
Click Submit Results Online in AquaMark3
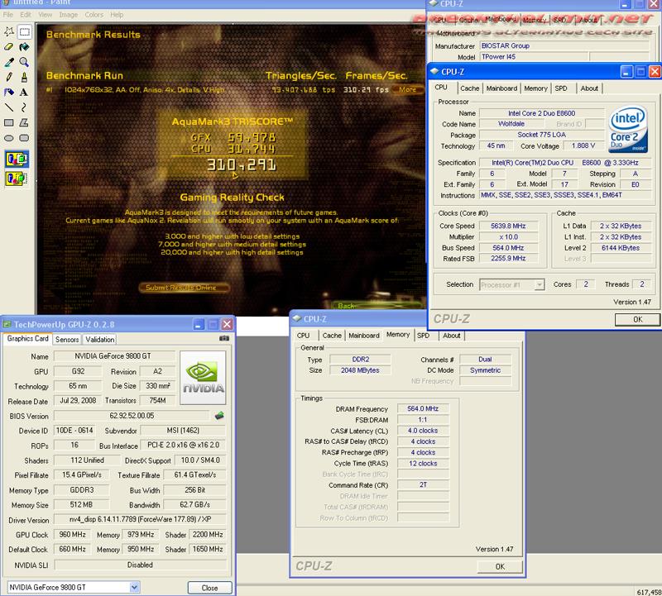click(185, 288)
